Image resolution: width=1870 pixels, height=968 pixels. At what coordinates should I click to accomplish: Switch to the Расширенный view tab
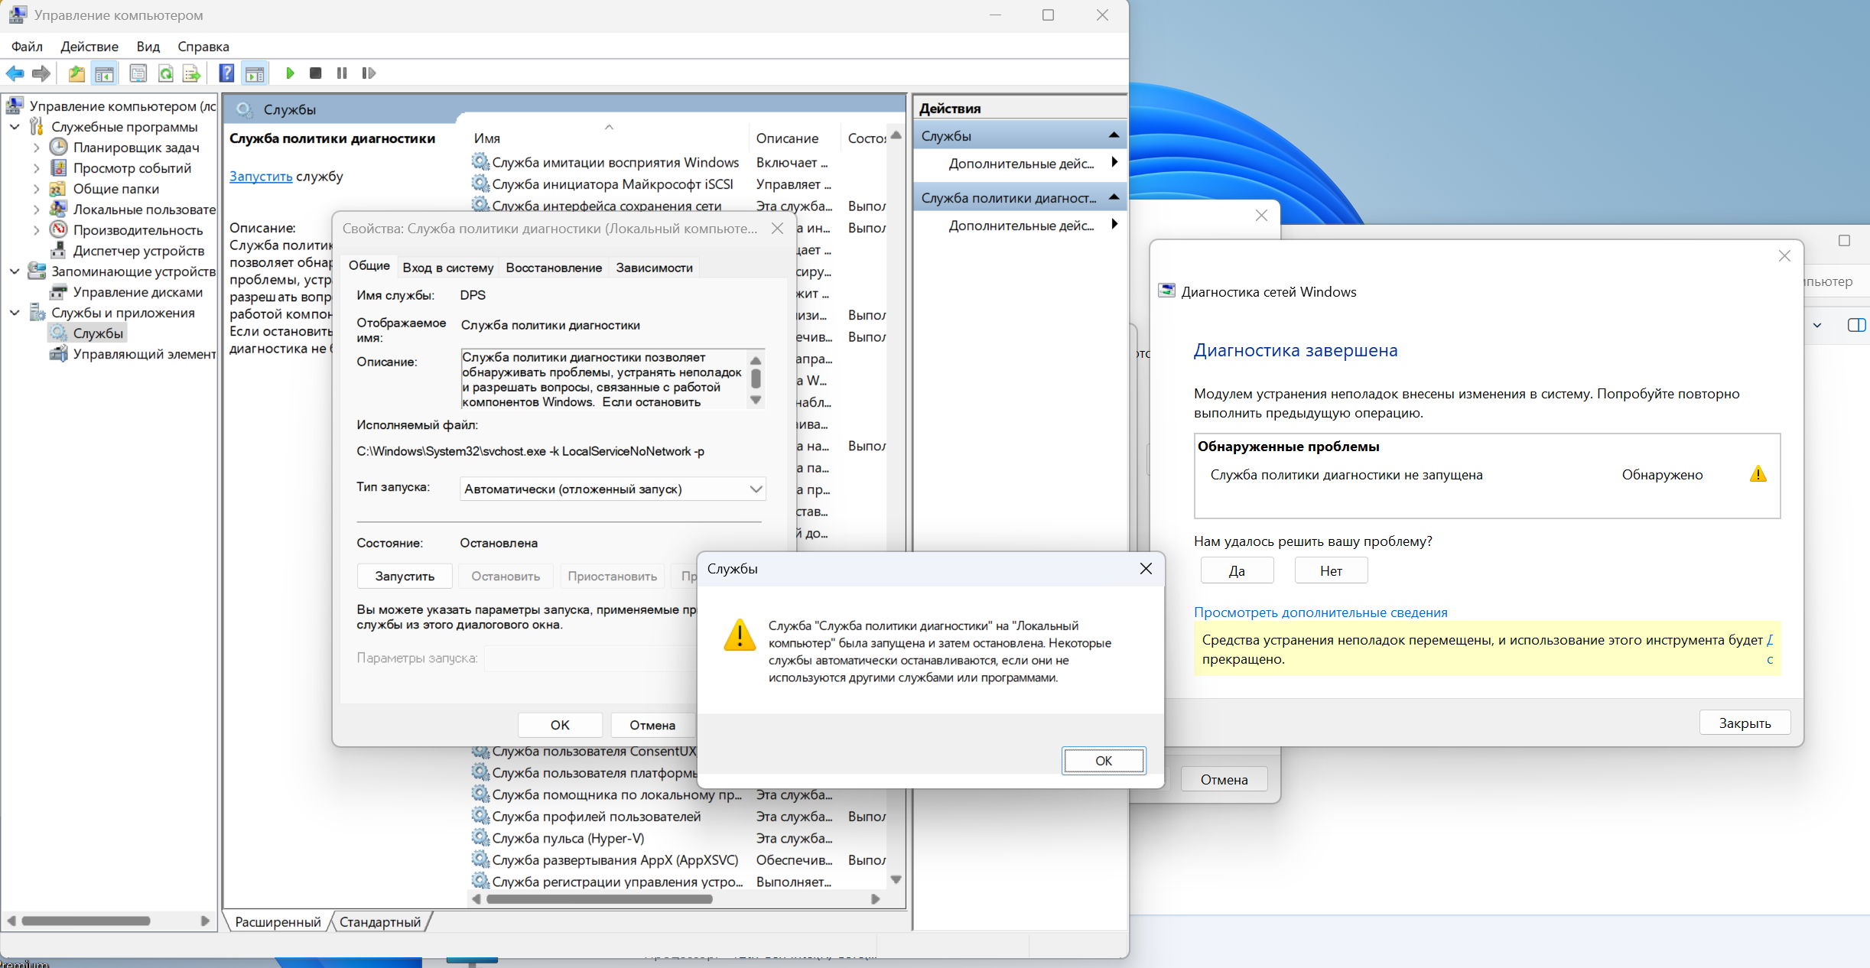coord(278,922)
